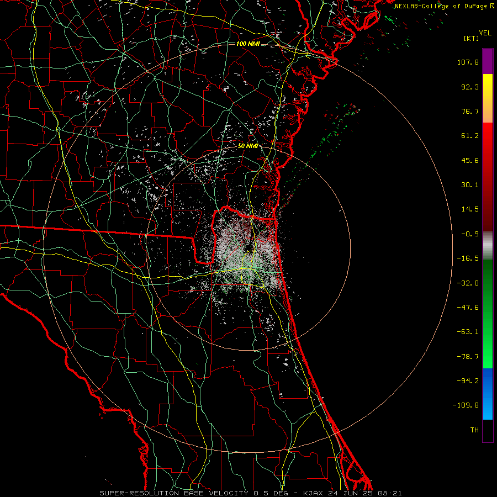Click the 50 NMI range ring label

coord(248,146)
